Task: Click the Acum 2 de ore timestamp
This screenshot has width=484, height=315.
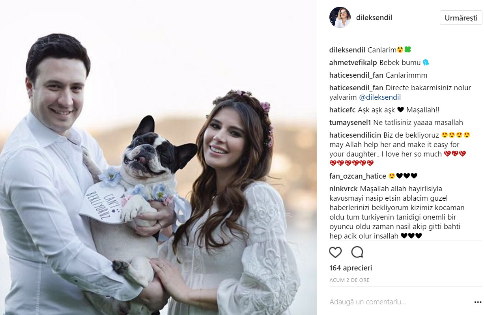Action: (349, 280)
